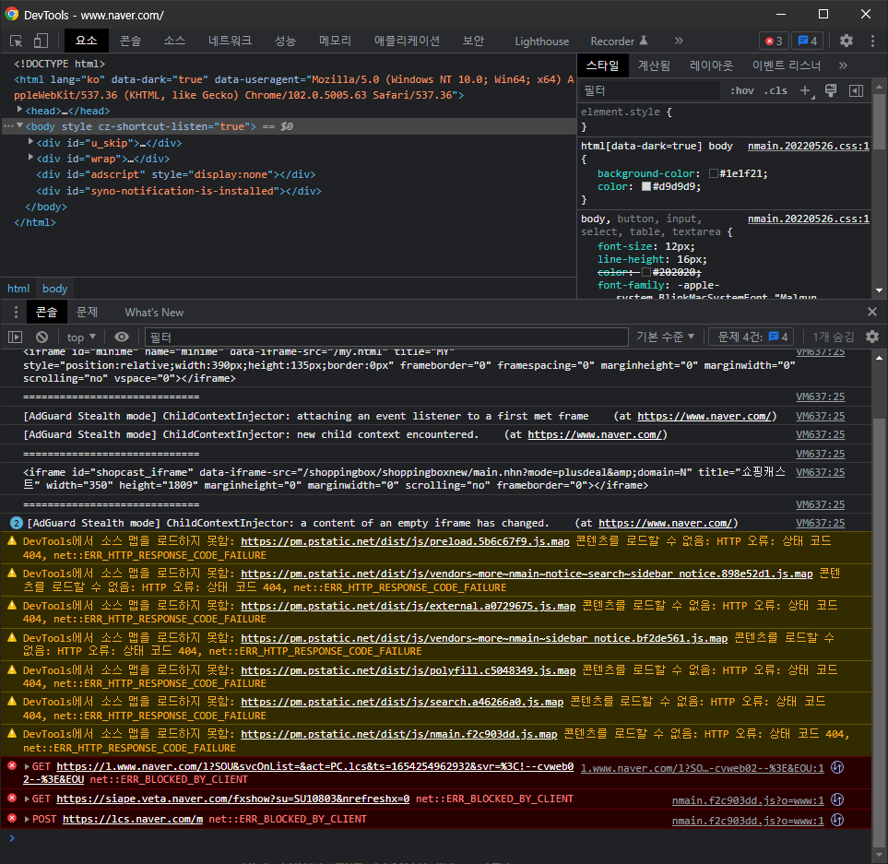Open the DevTools three-dot customize menu

pos(872,41)
